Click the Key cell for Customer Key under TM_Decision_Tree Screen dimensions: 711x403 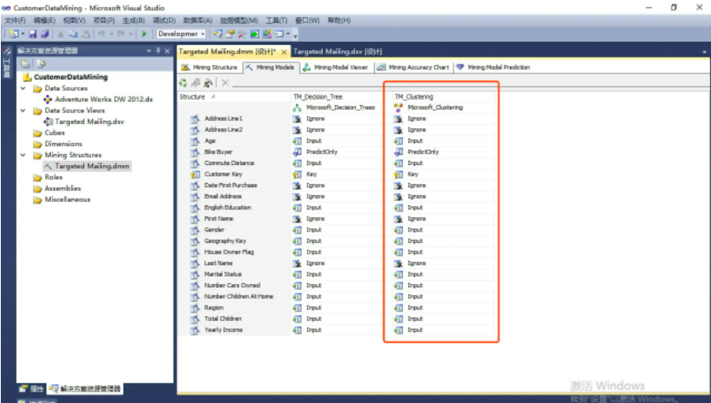point(336,174)
